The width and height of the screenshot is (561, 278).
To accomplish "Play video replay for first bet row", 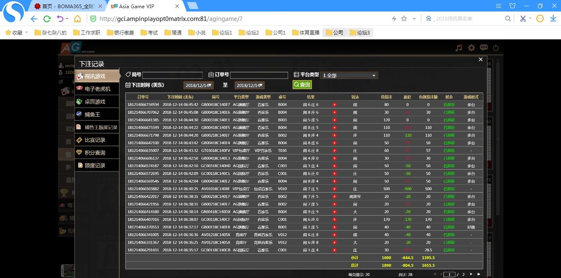I will 335,105.
